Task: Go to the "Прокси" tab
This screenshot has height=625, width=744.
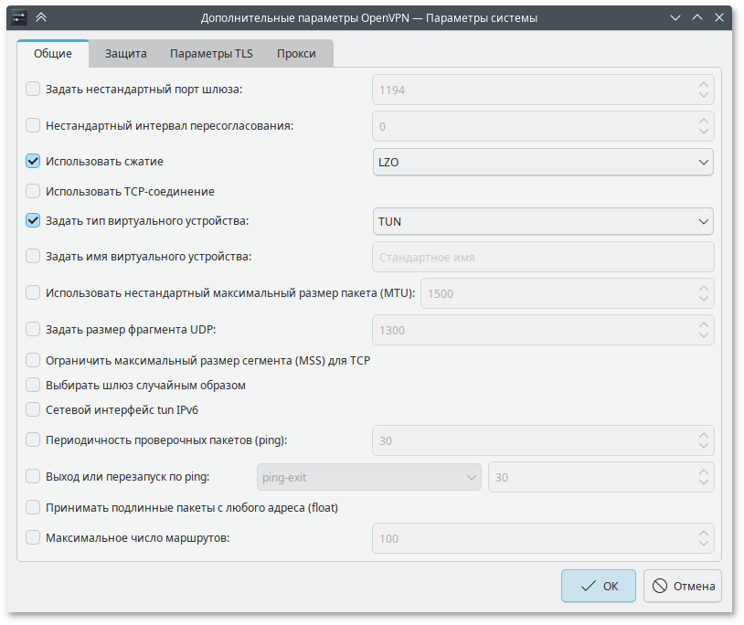Action: coord(296,53)
